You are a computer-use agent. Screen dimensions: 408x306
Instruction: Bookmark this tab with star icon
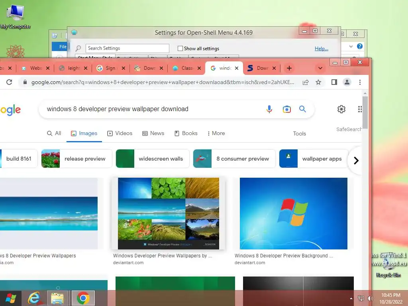(x=318, y=82)
